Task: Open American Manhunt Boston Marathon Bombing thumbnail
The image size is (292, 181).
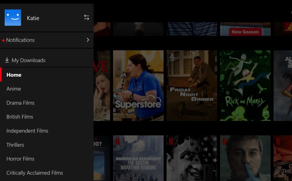Action: [138, 158]
